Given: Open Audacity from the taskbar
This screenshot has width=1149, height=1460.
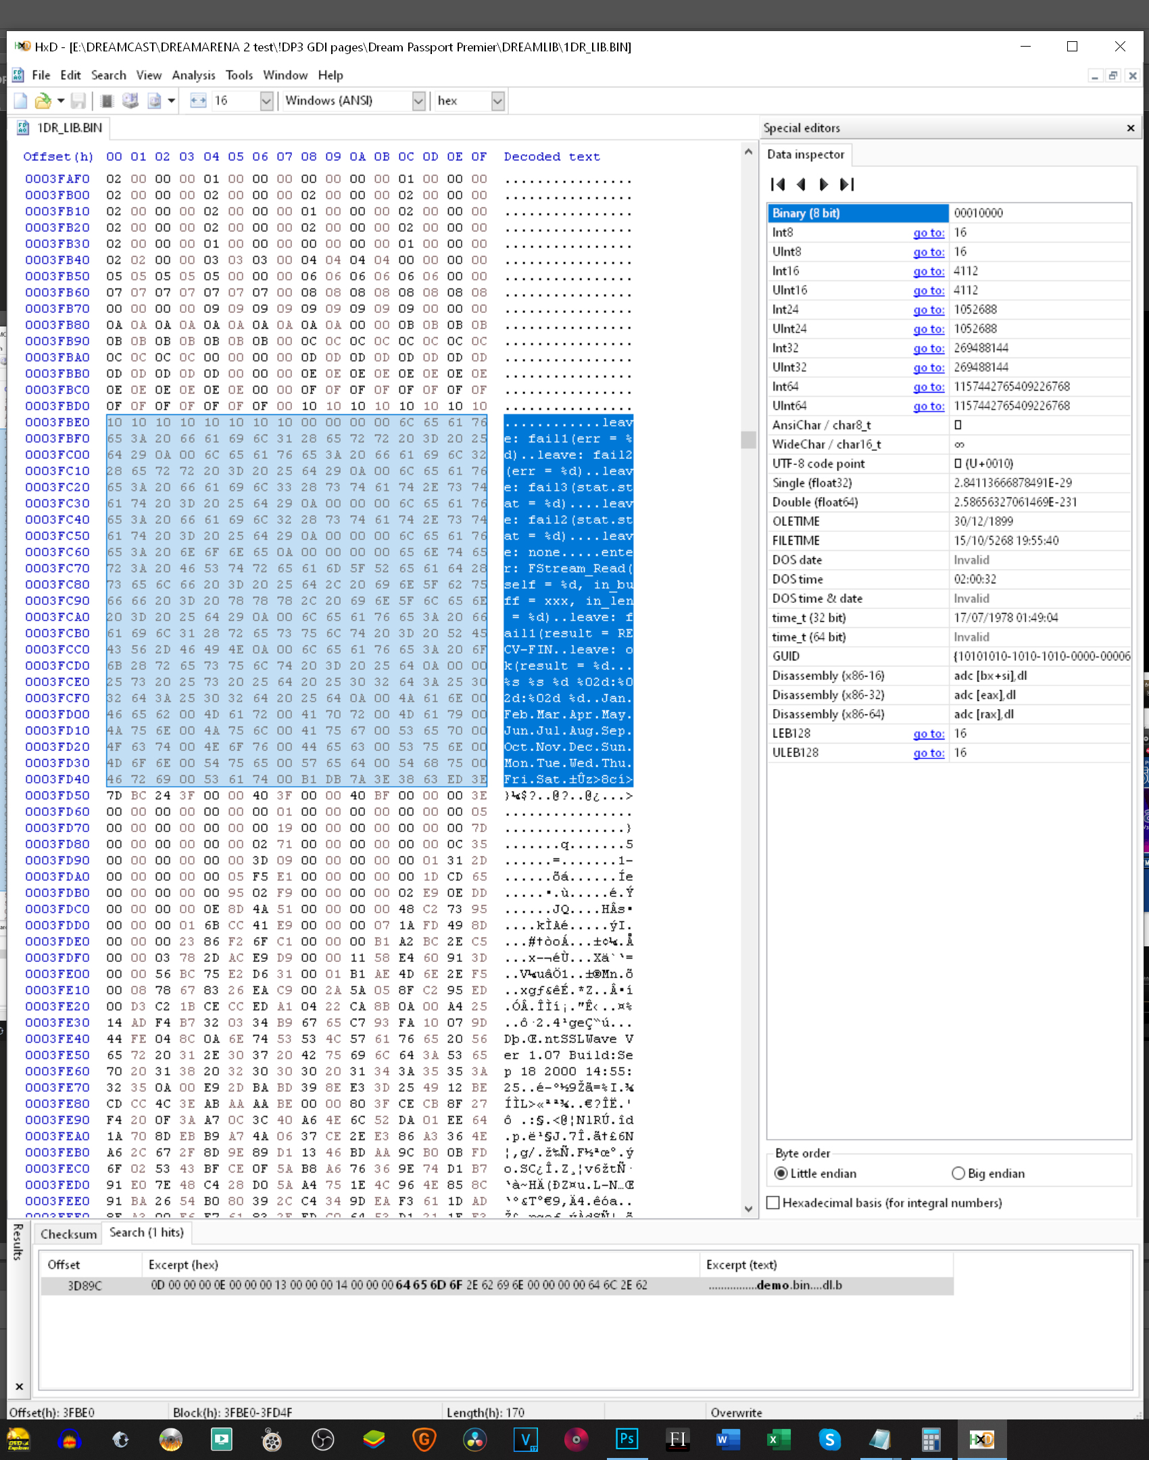Looking at the screenshot, I should tap(70, 1439).
